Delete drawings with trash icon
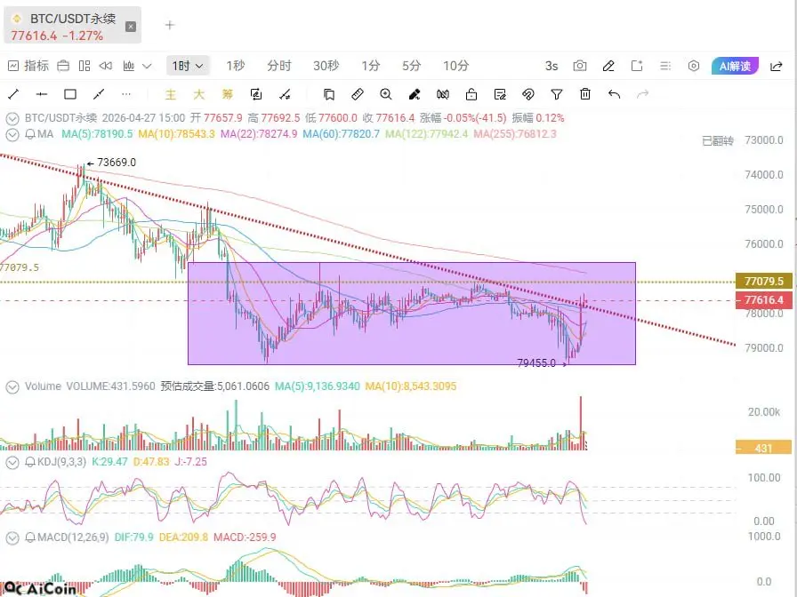This screenshot has height=597, width=797. pos(585,94)
